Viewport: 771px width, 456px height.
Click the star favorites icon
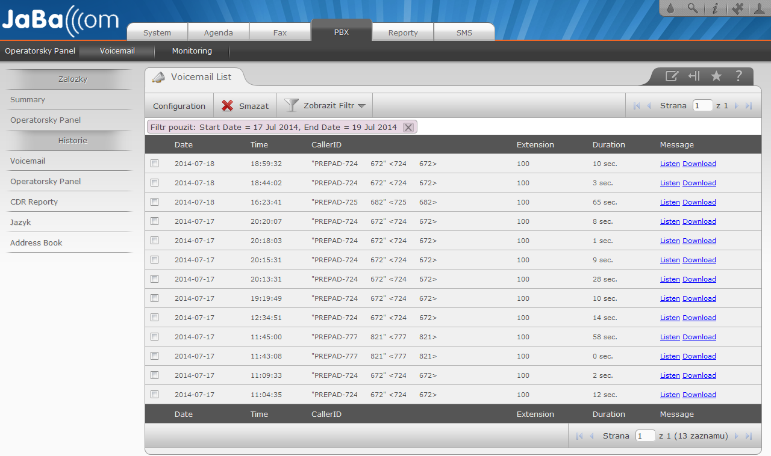(716, 76)
